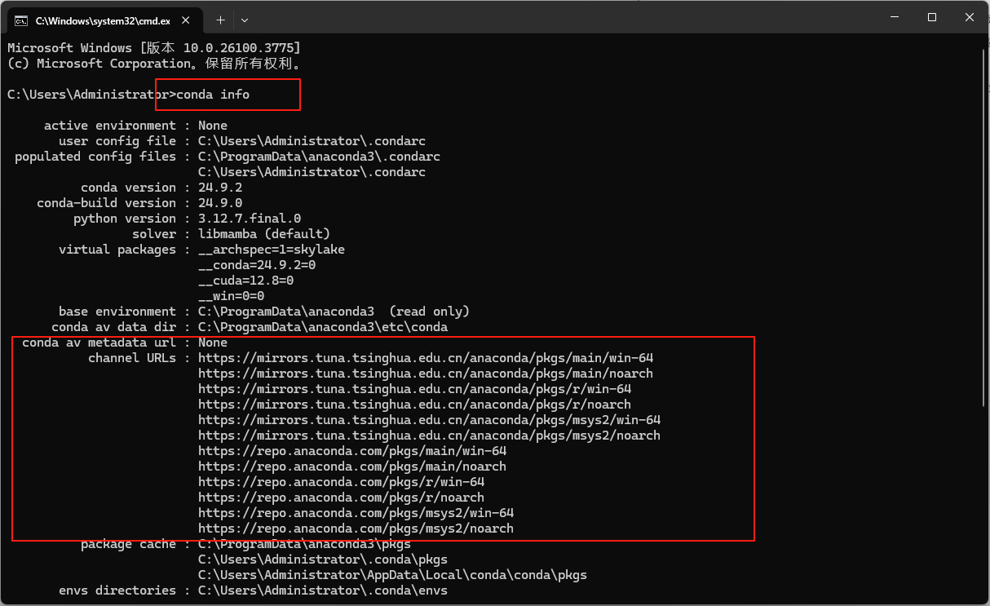
Task: Click solver value 'libmamba (default)'
Action: click(x=264, y=234)
